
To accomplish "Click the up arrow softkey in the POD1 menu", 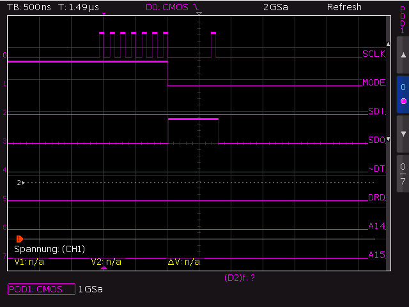I will point(403,55).
